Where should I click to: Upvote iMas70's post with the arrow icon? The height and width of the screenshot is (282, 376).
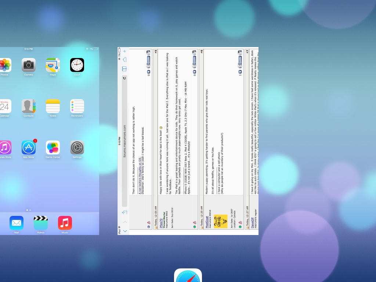click(195, 72)
